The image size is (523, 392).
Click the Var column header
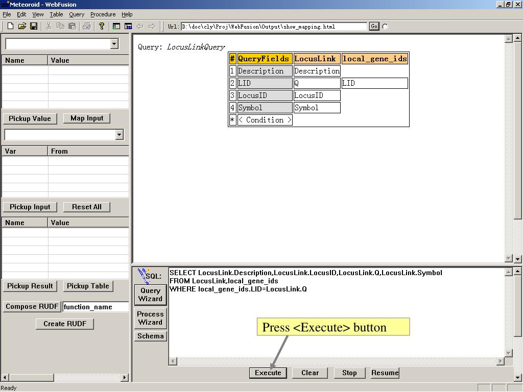tap(25, 151)
